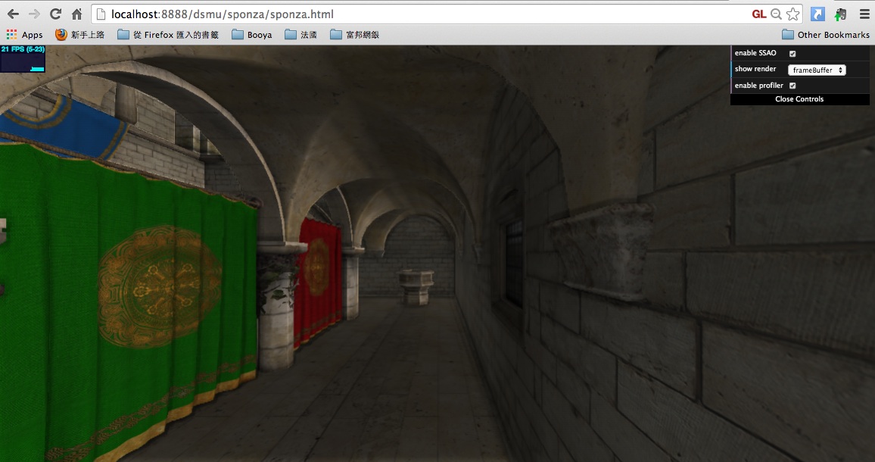Image resolution: width=875 pixels, height=462 pixels.
Task: Open the browser home page
Action: coord(77,14)
